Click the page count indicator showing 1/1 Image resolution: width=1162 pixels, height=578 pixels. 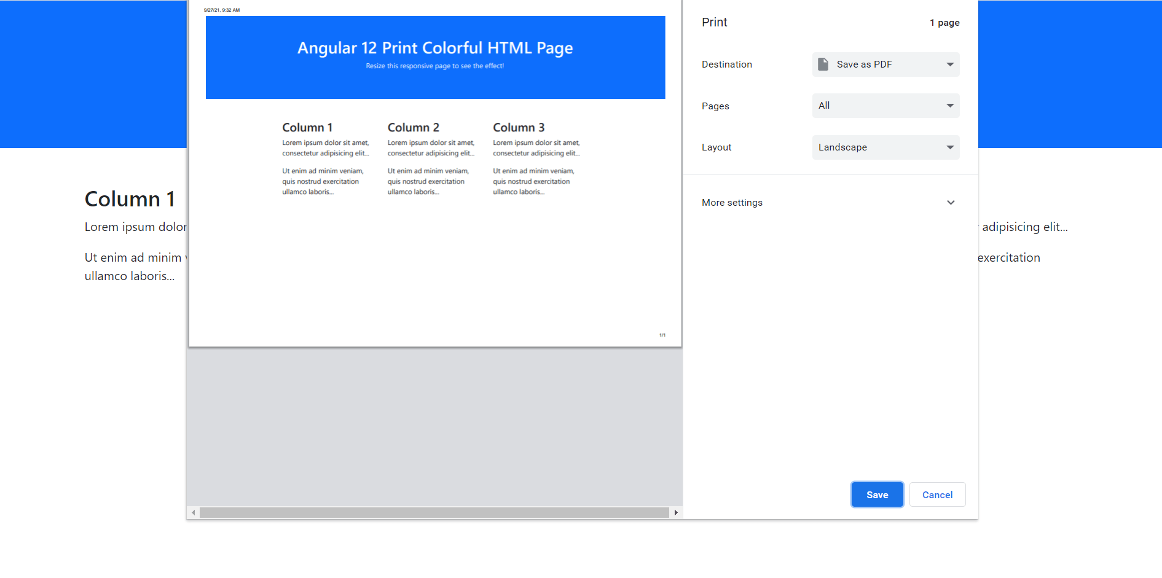662,335
